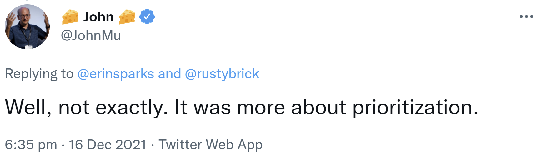Click the 16 Dec 2021 date
The height and width of the screenshot is (162, 541).
(x=108, y=145)
